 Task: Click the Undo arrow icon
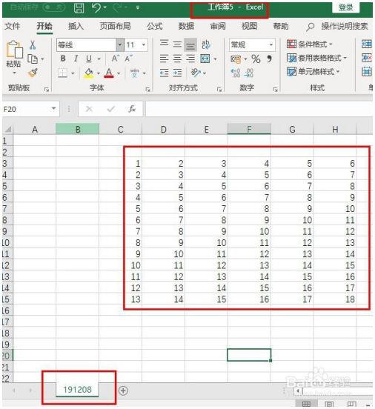pos(96,8)
